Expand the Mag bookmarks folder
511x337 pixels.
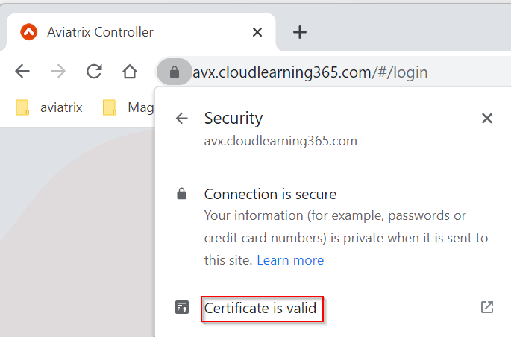tap(128, 107)
